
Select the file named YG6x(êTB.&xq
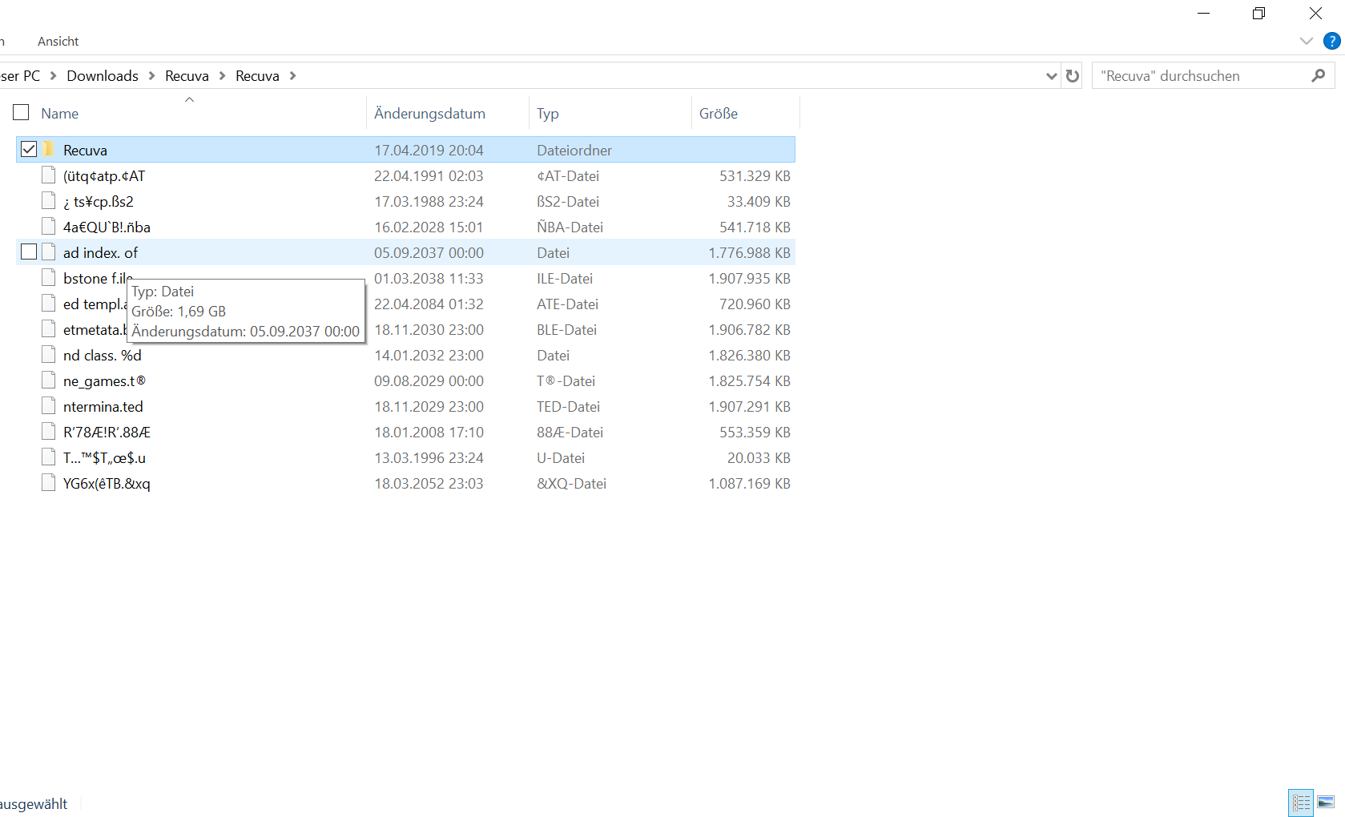click(x=107, y=484)
